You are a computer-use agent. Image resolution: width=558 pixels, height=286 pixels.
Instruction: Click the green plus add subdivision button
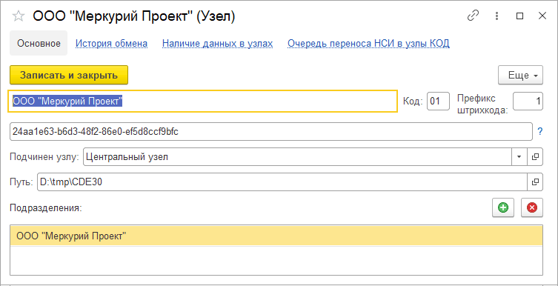tap(503, 207)
